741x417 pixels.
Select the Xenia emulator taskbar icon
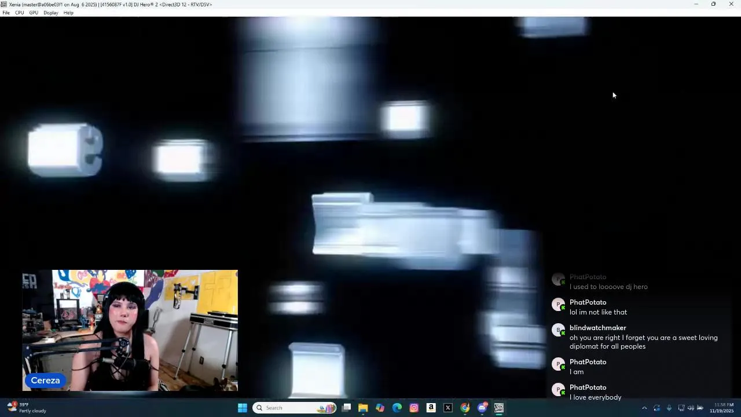[x=499, y=408]
